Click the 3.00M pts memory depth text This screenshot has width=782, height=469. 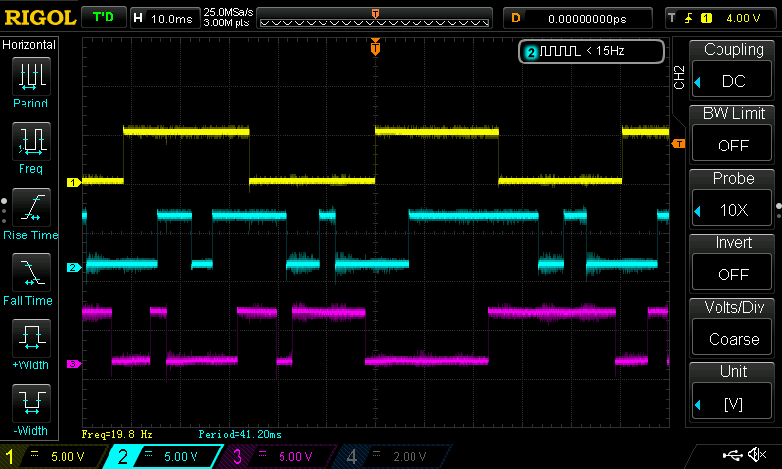[227, 22]
